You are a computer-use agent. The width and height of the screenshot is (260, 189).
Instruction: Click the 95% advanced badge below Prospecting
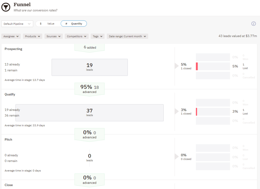pos(89,89)
